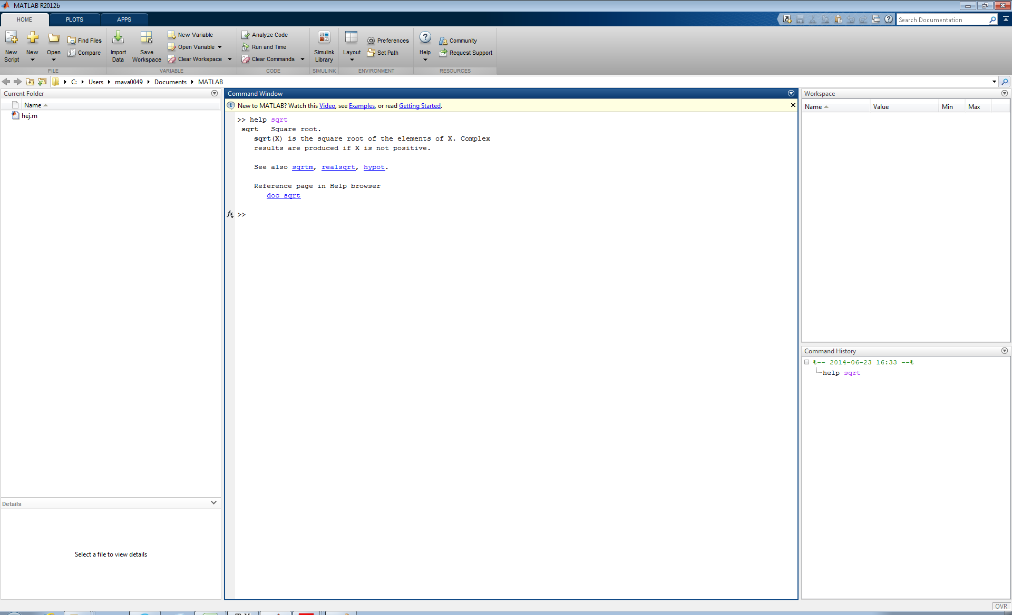Expand the Clear Workspace dropdown arrow
The width and height of the screenshot is (1012, 615).
pyautogui.click(x=230, y=59)
